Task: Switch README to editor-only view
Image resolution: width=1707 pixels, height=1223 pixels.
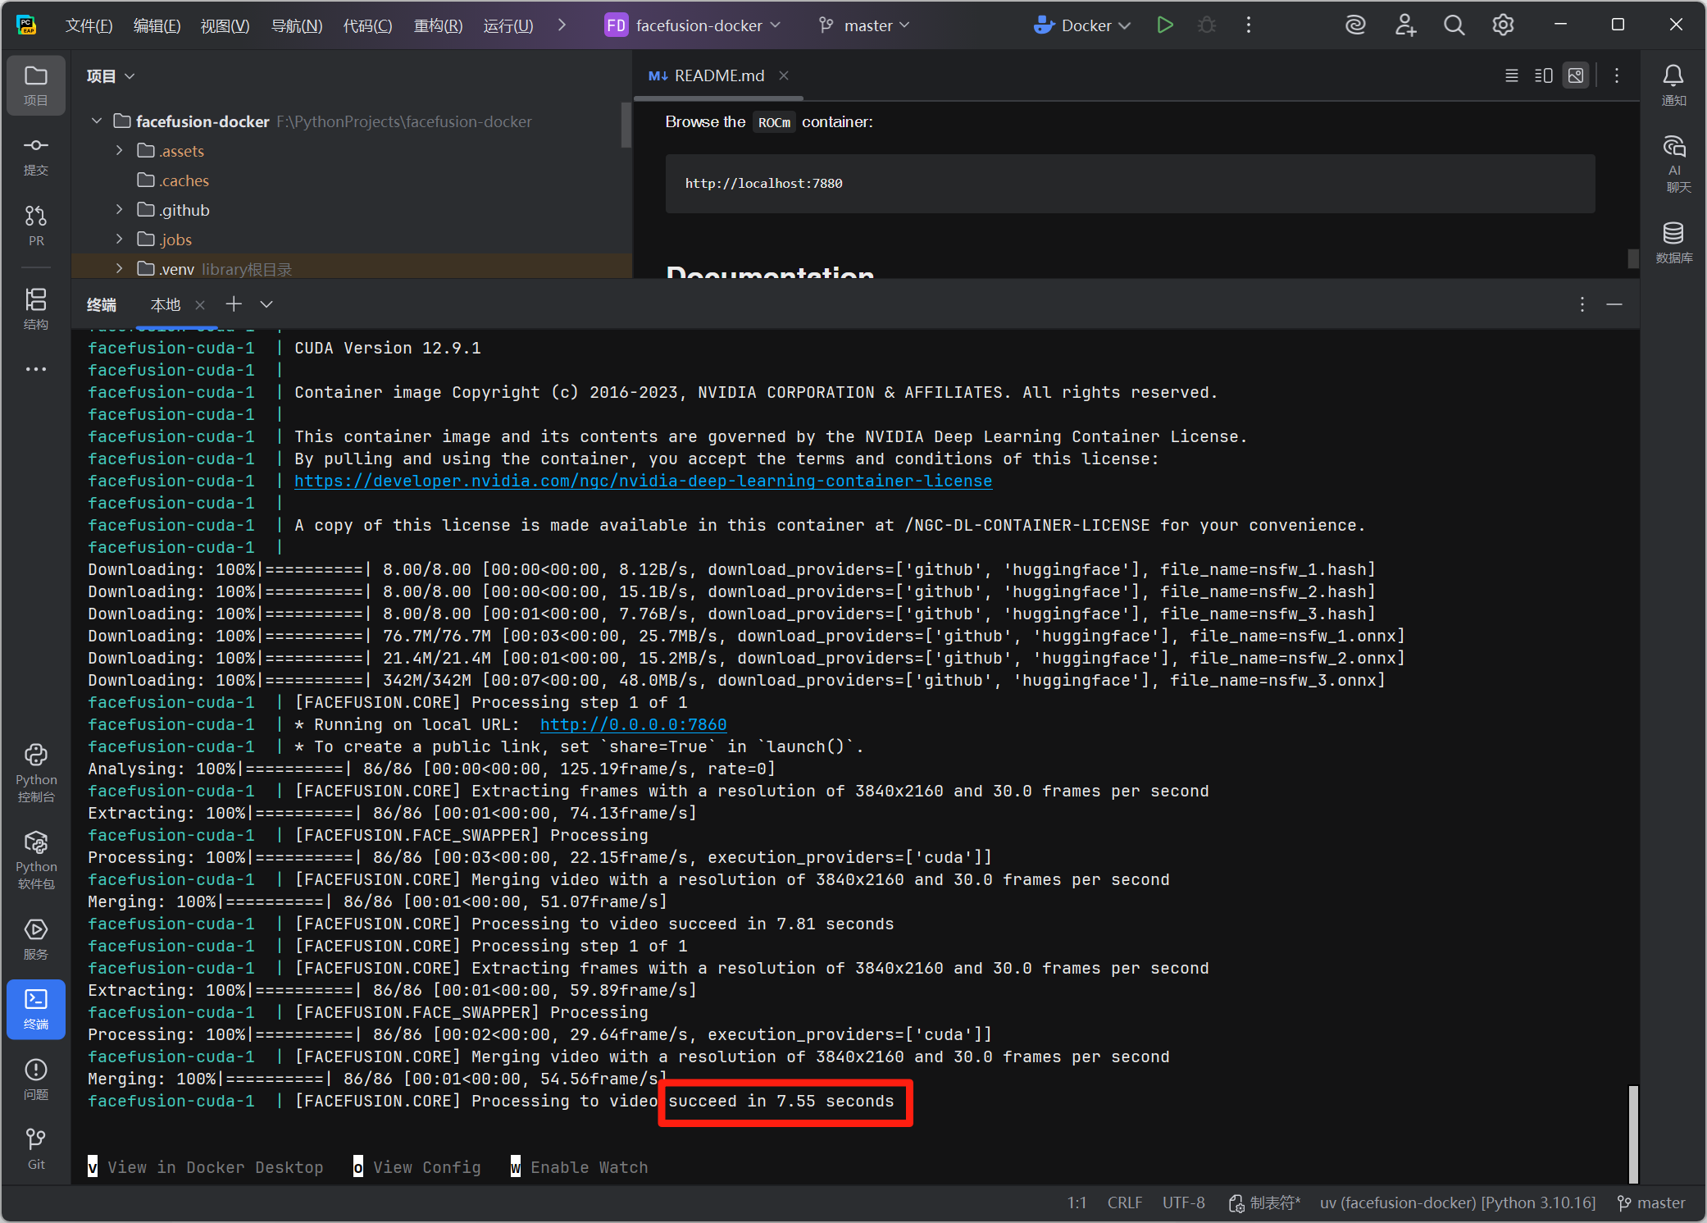Action: [1512, 75]
